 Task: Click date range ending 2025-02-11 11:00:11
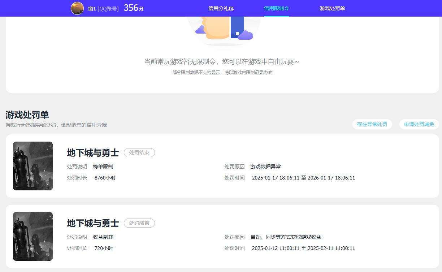coord(303,248)
